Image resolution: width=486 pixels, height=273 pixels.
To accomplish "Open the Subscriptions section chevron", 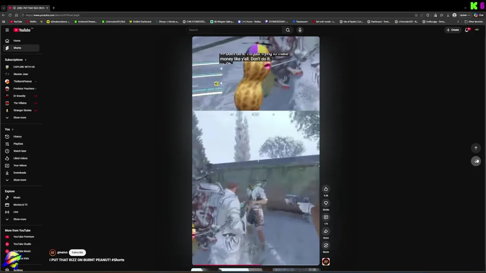I will point(25,60).
